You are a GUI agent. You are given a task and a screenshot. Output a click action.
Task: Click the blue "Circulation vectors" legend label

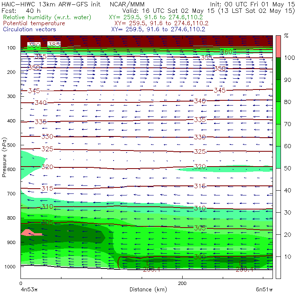coord(30,29)
